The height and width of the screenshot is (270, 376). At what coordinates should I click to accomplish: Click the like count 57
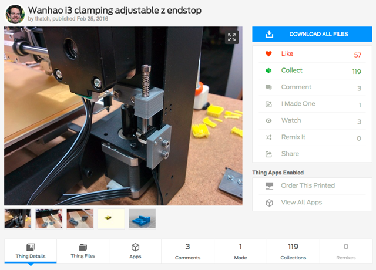click(358, 55)
